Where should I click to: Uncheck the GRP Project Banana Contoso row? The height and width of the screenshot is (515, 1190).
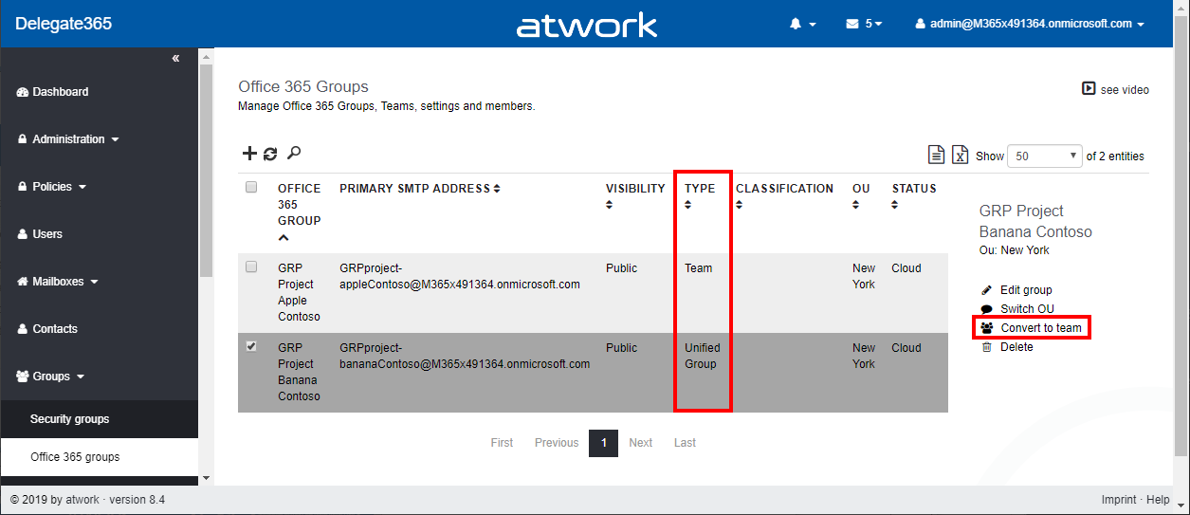coord(251,346)
